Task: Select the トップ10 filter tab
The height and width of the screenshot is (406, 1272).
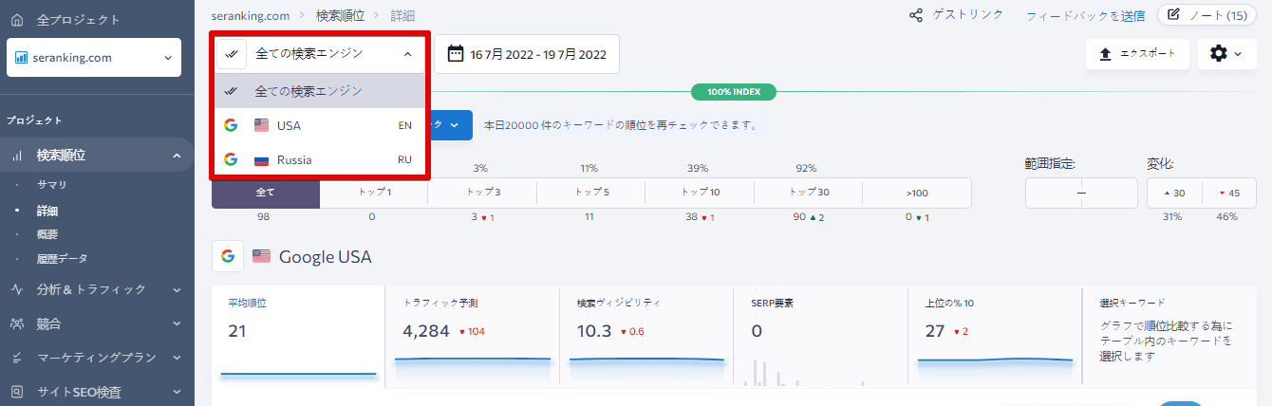Action: click(700, 193)
